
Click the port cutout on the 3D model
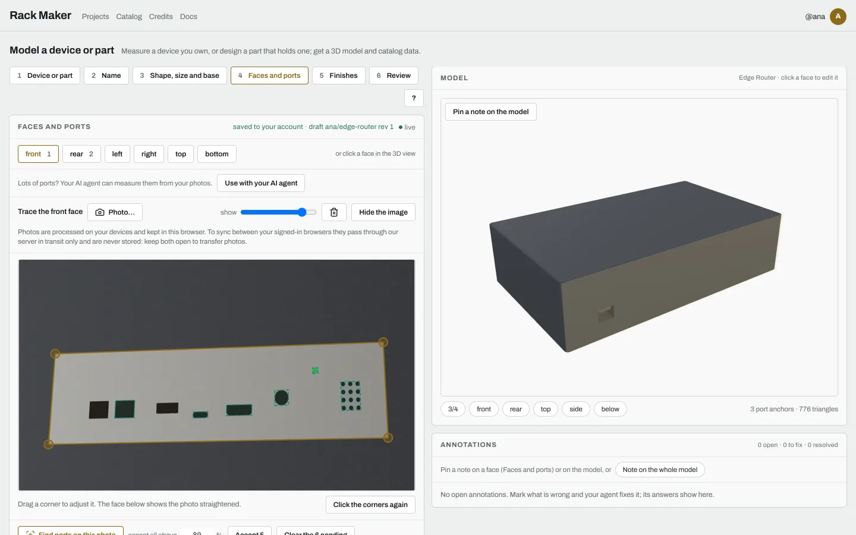(606, 313)
